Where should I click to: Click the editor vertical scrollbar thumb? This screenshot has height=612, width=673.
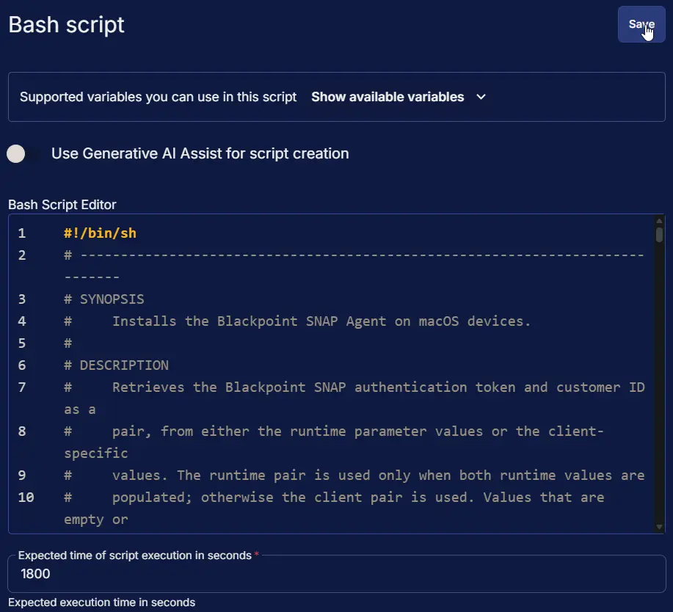pos(659,235)
